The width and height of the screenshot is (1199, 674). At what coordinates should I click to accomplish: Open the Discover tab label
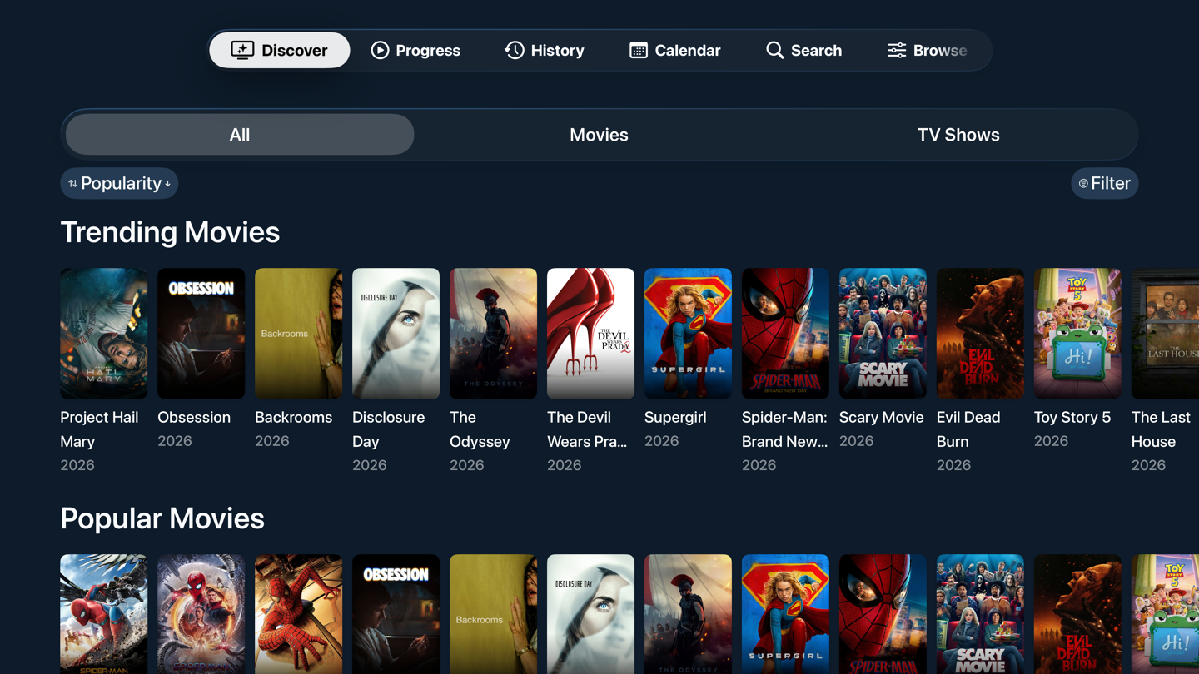click(x=294, y=50)
